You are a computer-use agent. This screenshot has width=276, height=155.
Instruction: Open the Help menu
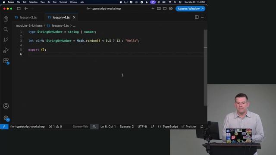click(82, 2)
